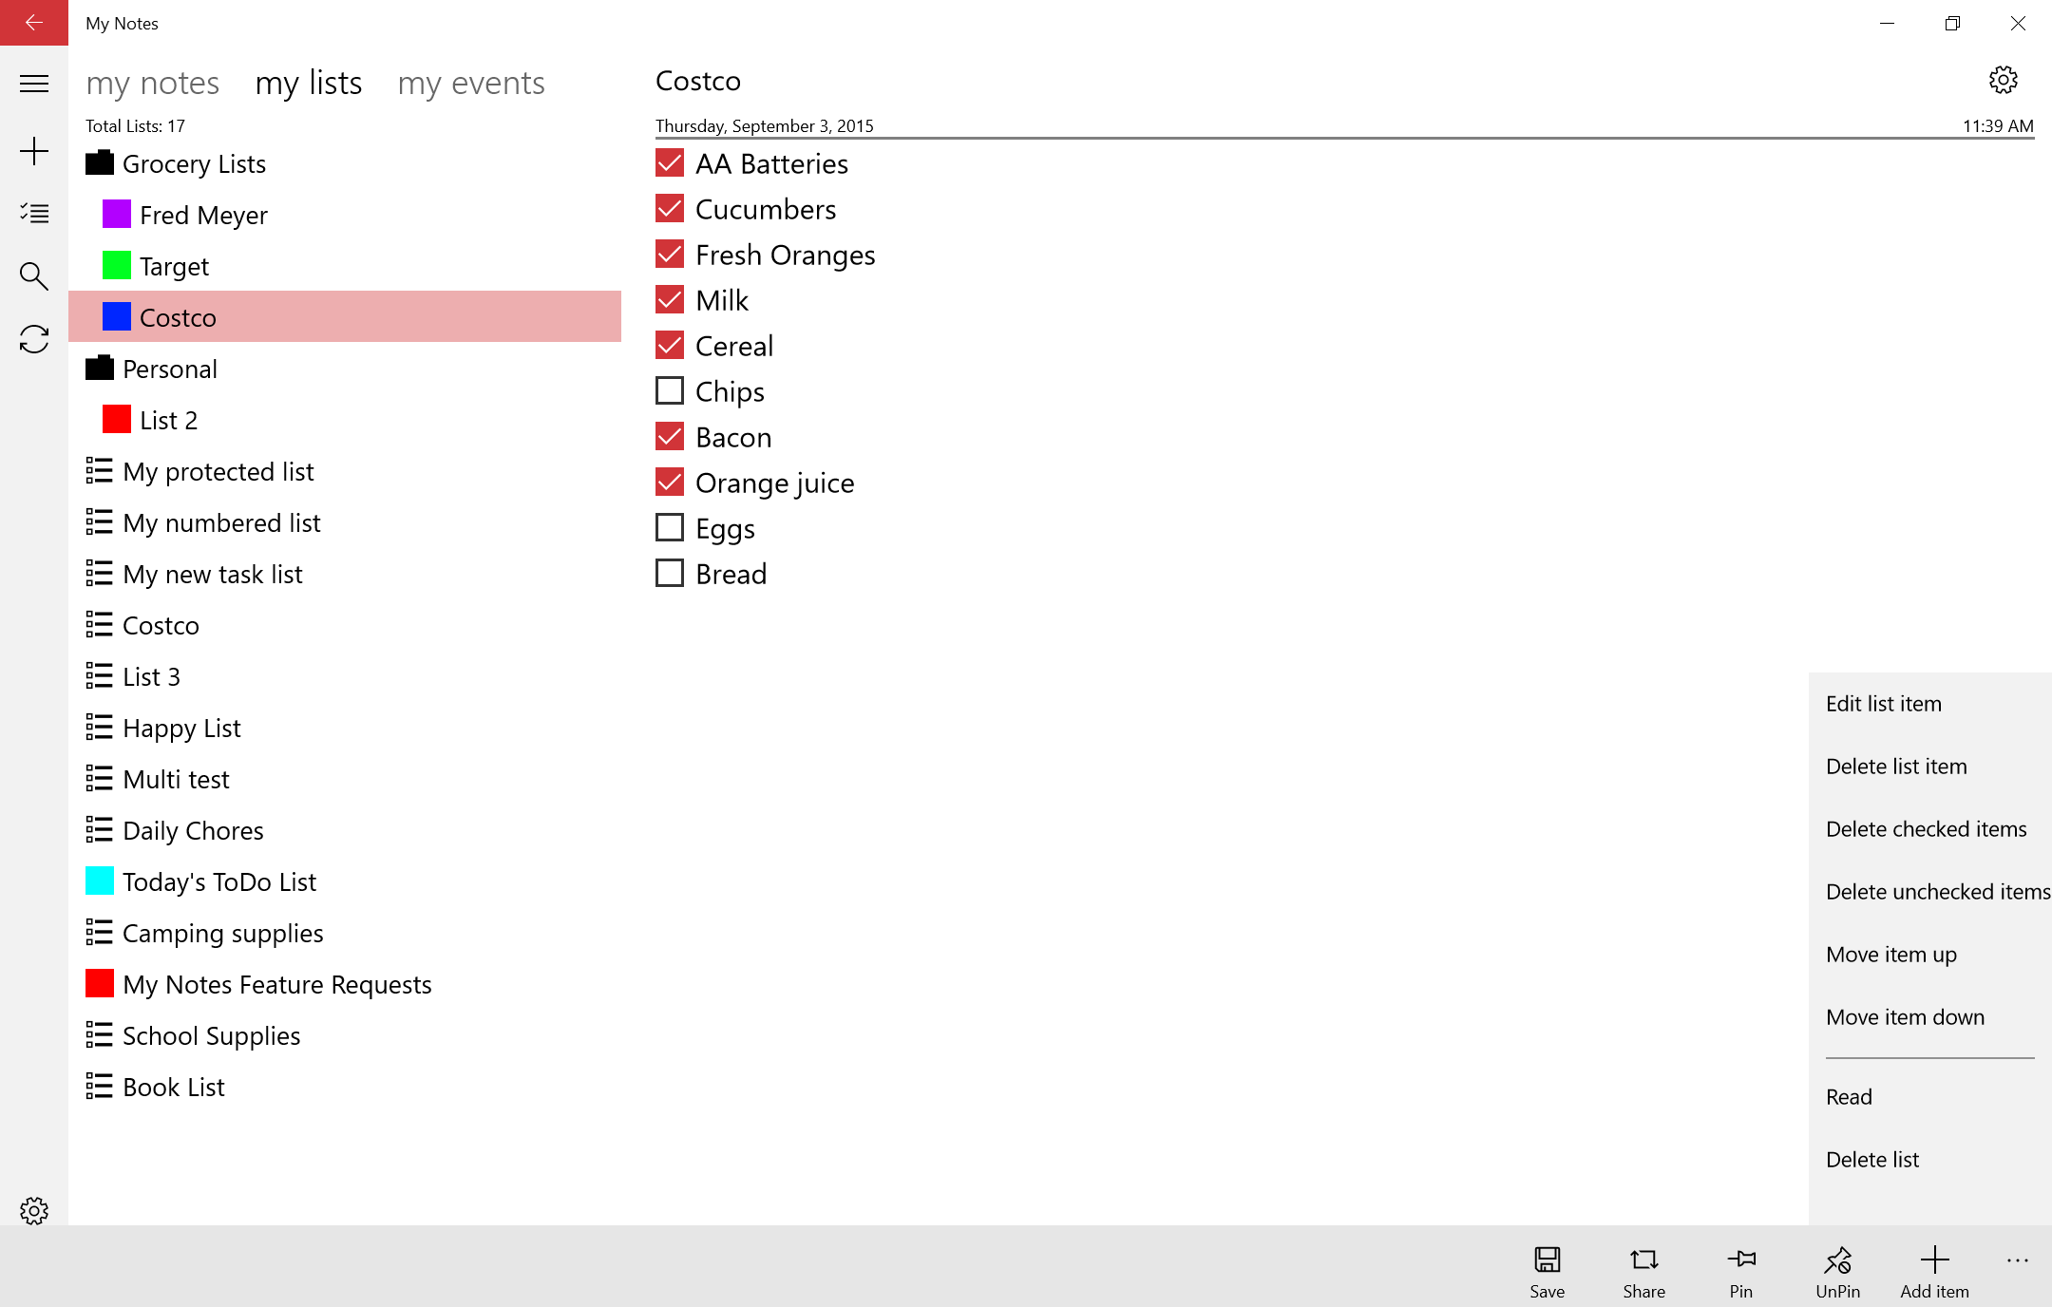
Task: Expand the Grocery Lists category
Action: pos(195,163)
